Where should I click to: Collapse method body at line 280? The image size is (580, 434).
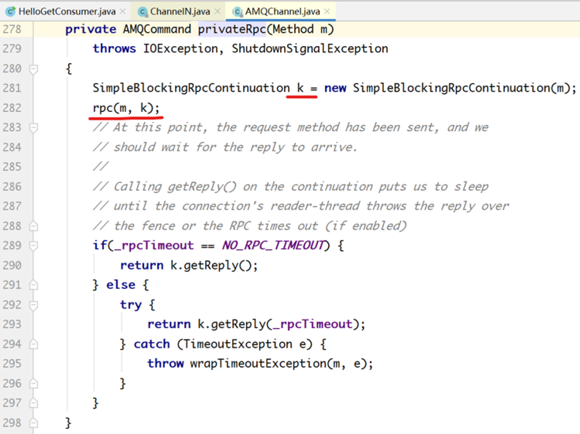(x=34, y=69)
